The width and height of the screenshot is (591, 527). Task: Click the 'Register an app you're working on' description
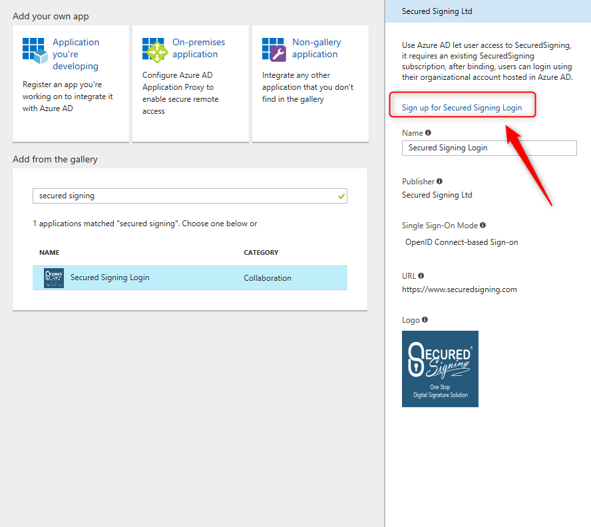(x=67, y=96)
